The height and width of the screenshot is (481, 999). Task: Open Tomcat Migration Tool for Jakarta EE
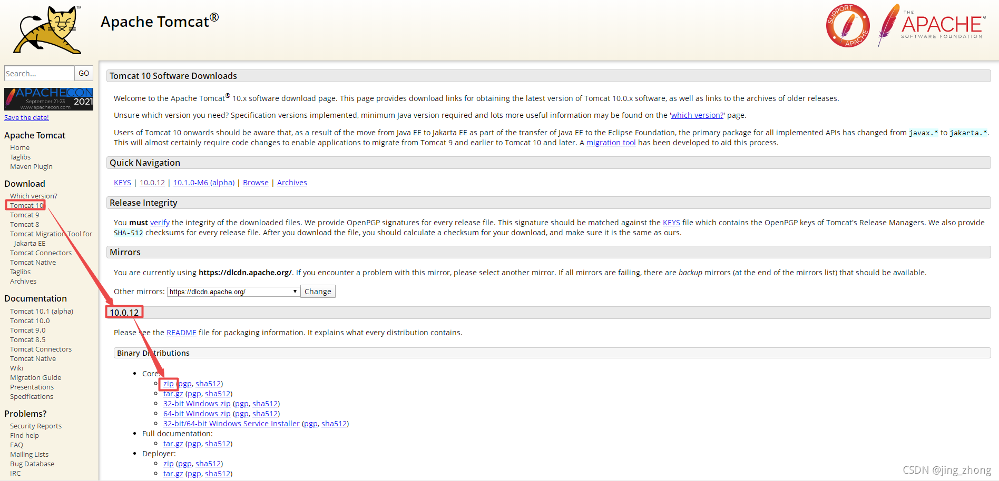pos(51,239)
